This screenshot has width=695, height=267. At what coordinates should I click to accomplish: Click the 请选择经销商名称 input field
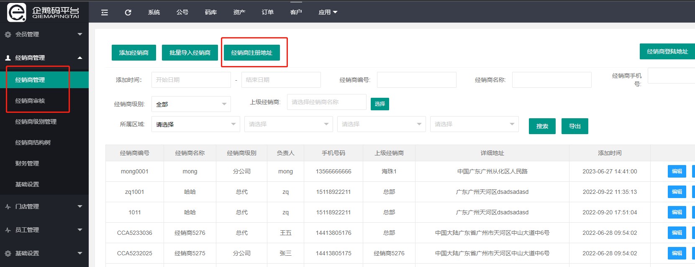pyautogui.click(x=327, y=102)
